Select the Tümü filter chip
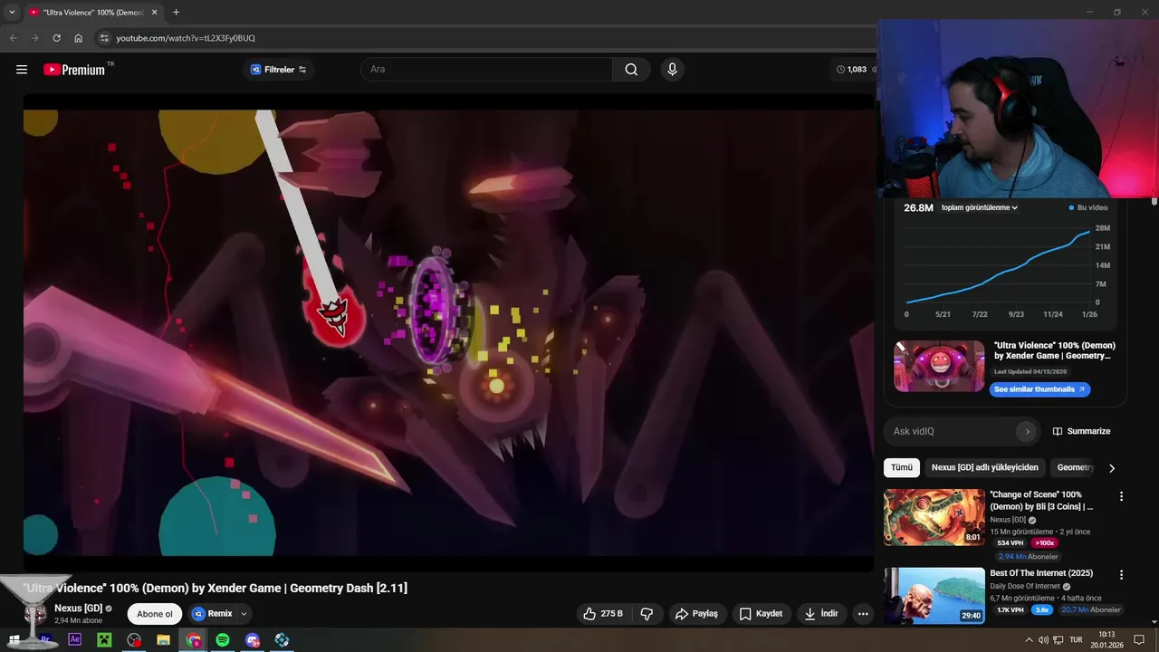 click(902, 468)
